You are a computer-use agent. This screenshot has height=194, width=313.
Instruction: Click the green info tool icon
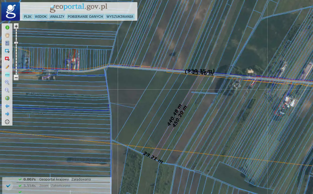(7, 27)
